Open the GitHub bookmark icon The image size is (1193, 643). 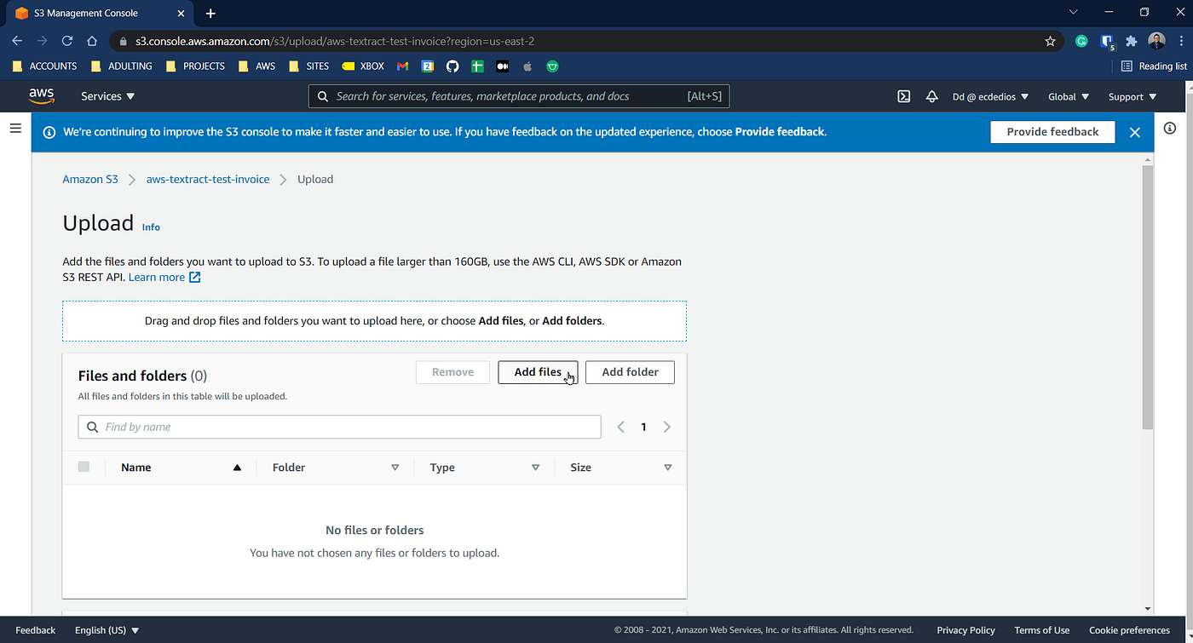pos(452,66)
